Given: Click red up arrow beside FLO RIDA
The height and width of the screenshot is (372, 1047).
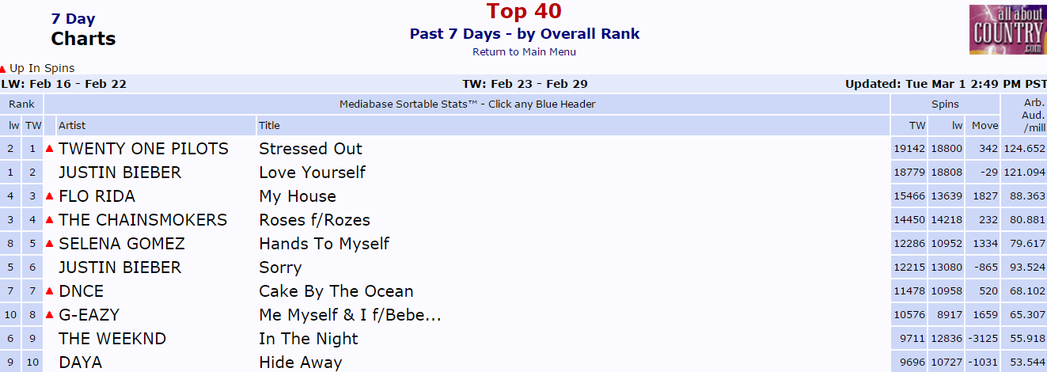Looking at the screenshot, I should pyautogui.click(x=50, y=196).
